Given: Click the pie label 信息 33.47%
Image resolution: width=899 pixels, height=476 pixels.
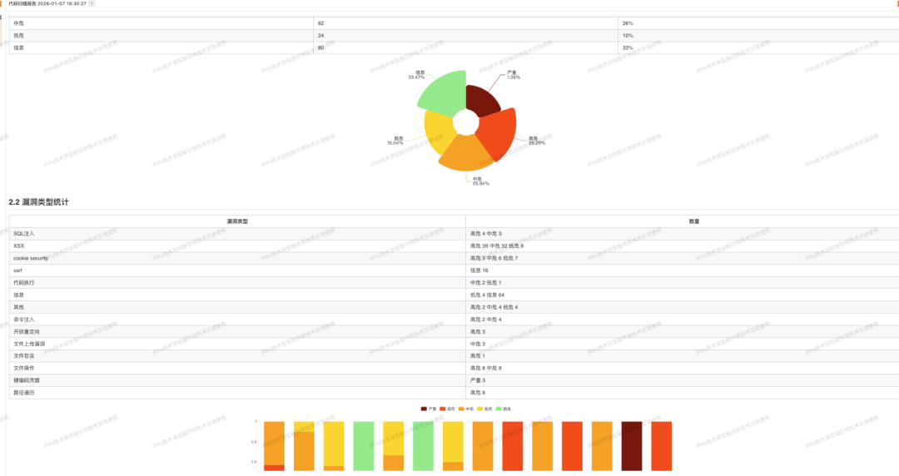Looking at the screenshot, I should click(417, 75).
